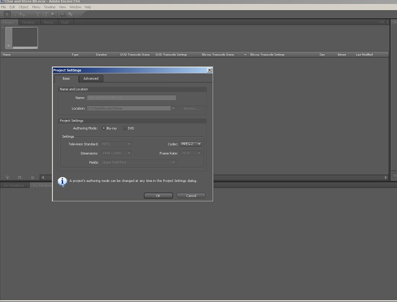The width and height of the screenshot is (397, 302).
Task: Choose the horizontal Text tool
Action: coord(38,14)
